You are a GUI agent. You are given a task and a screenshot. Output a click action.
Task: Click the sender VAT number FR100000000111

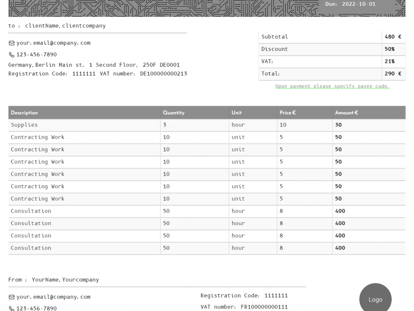(264, 307)
